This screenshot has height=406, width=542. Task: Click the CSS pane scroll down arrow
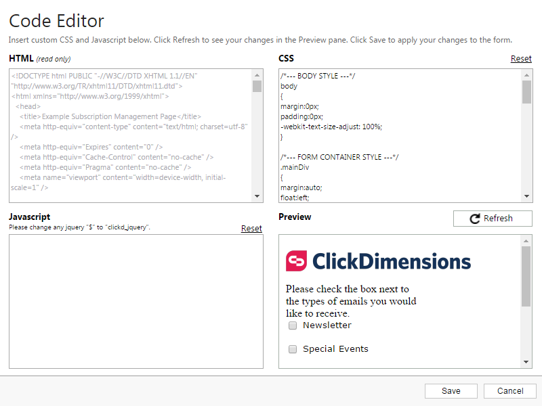(x=526, y=196)
